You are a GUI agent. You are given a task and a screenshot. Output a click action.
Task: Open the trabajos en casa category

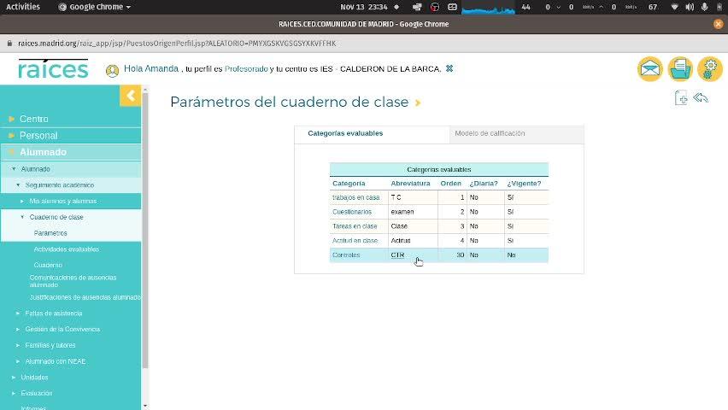pos(356,197)
